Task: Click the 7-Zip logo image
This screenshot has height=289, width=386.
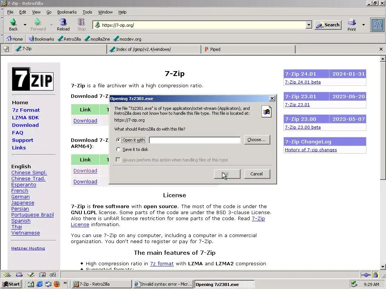Action: [33, 79]
